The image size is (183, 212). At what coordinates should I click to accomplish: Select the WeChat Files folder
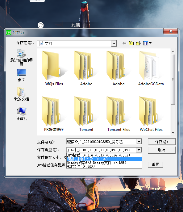point(151,114)
